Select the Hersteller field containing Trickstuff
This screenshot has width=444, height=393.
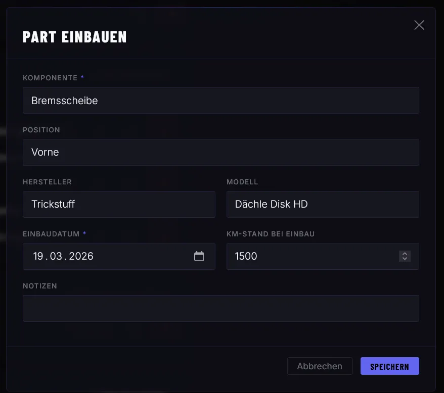[119, 204]
